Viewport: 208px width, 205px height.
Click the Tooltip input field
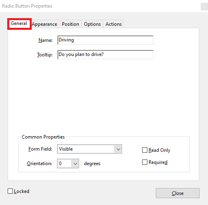(105, 54)
